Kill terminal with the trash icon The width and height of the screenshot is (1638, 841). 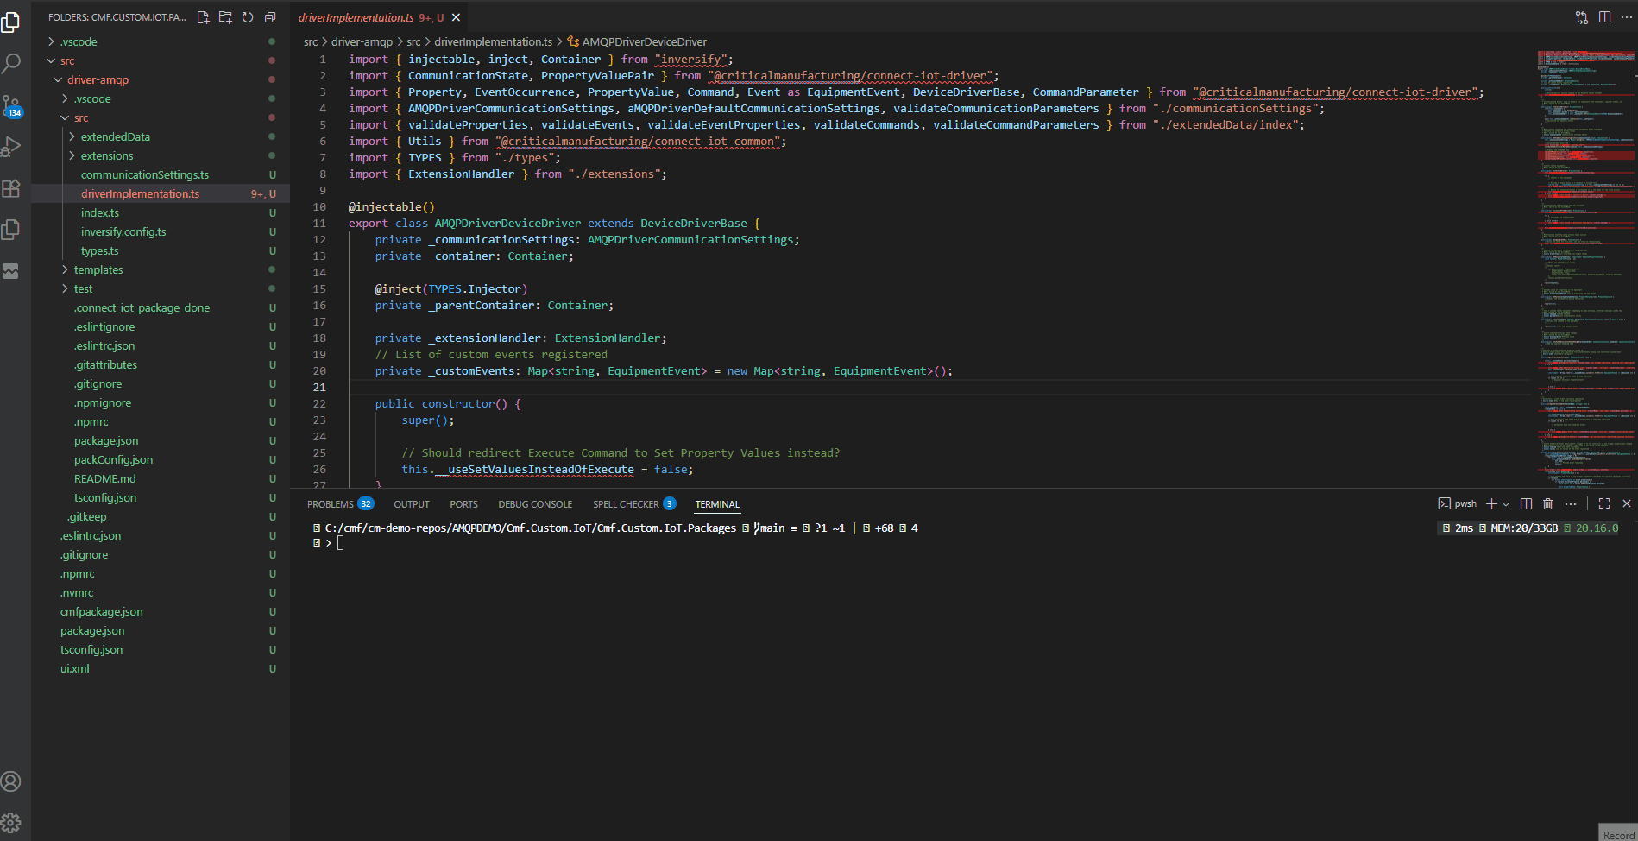pos(1547,504)
